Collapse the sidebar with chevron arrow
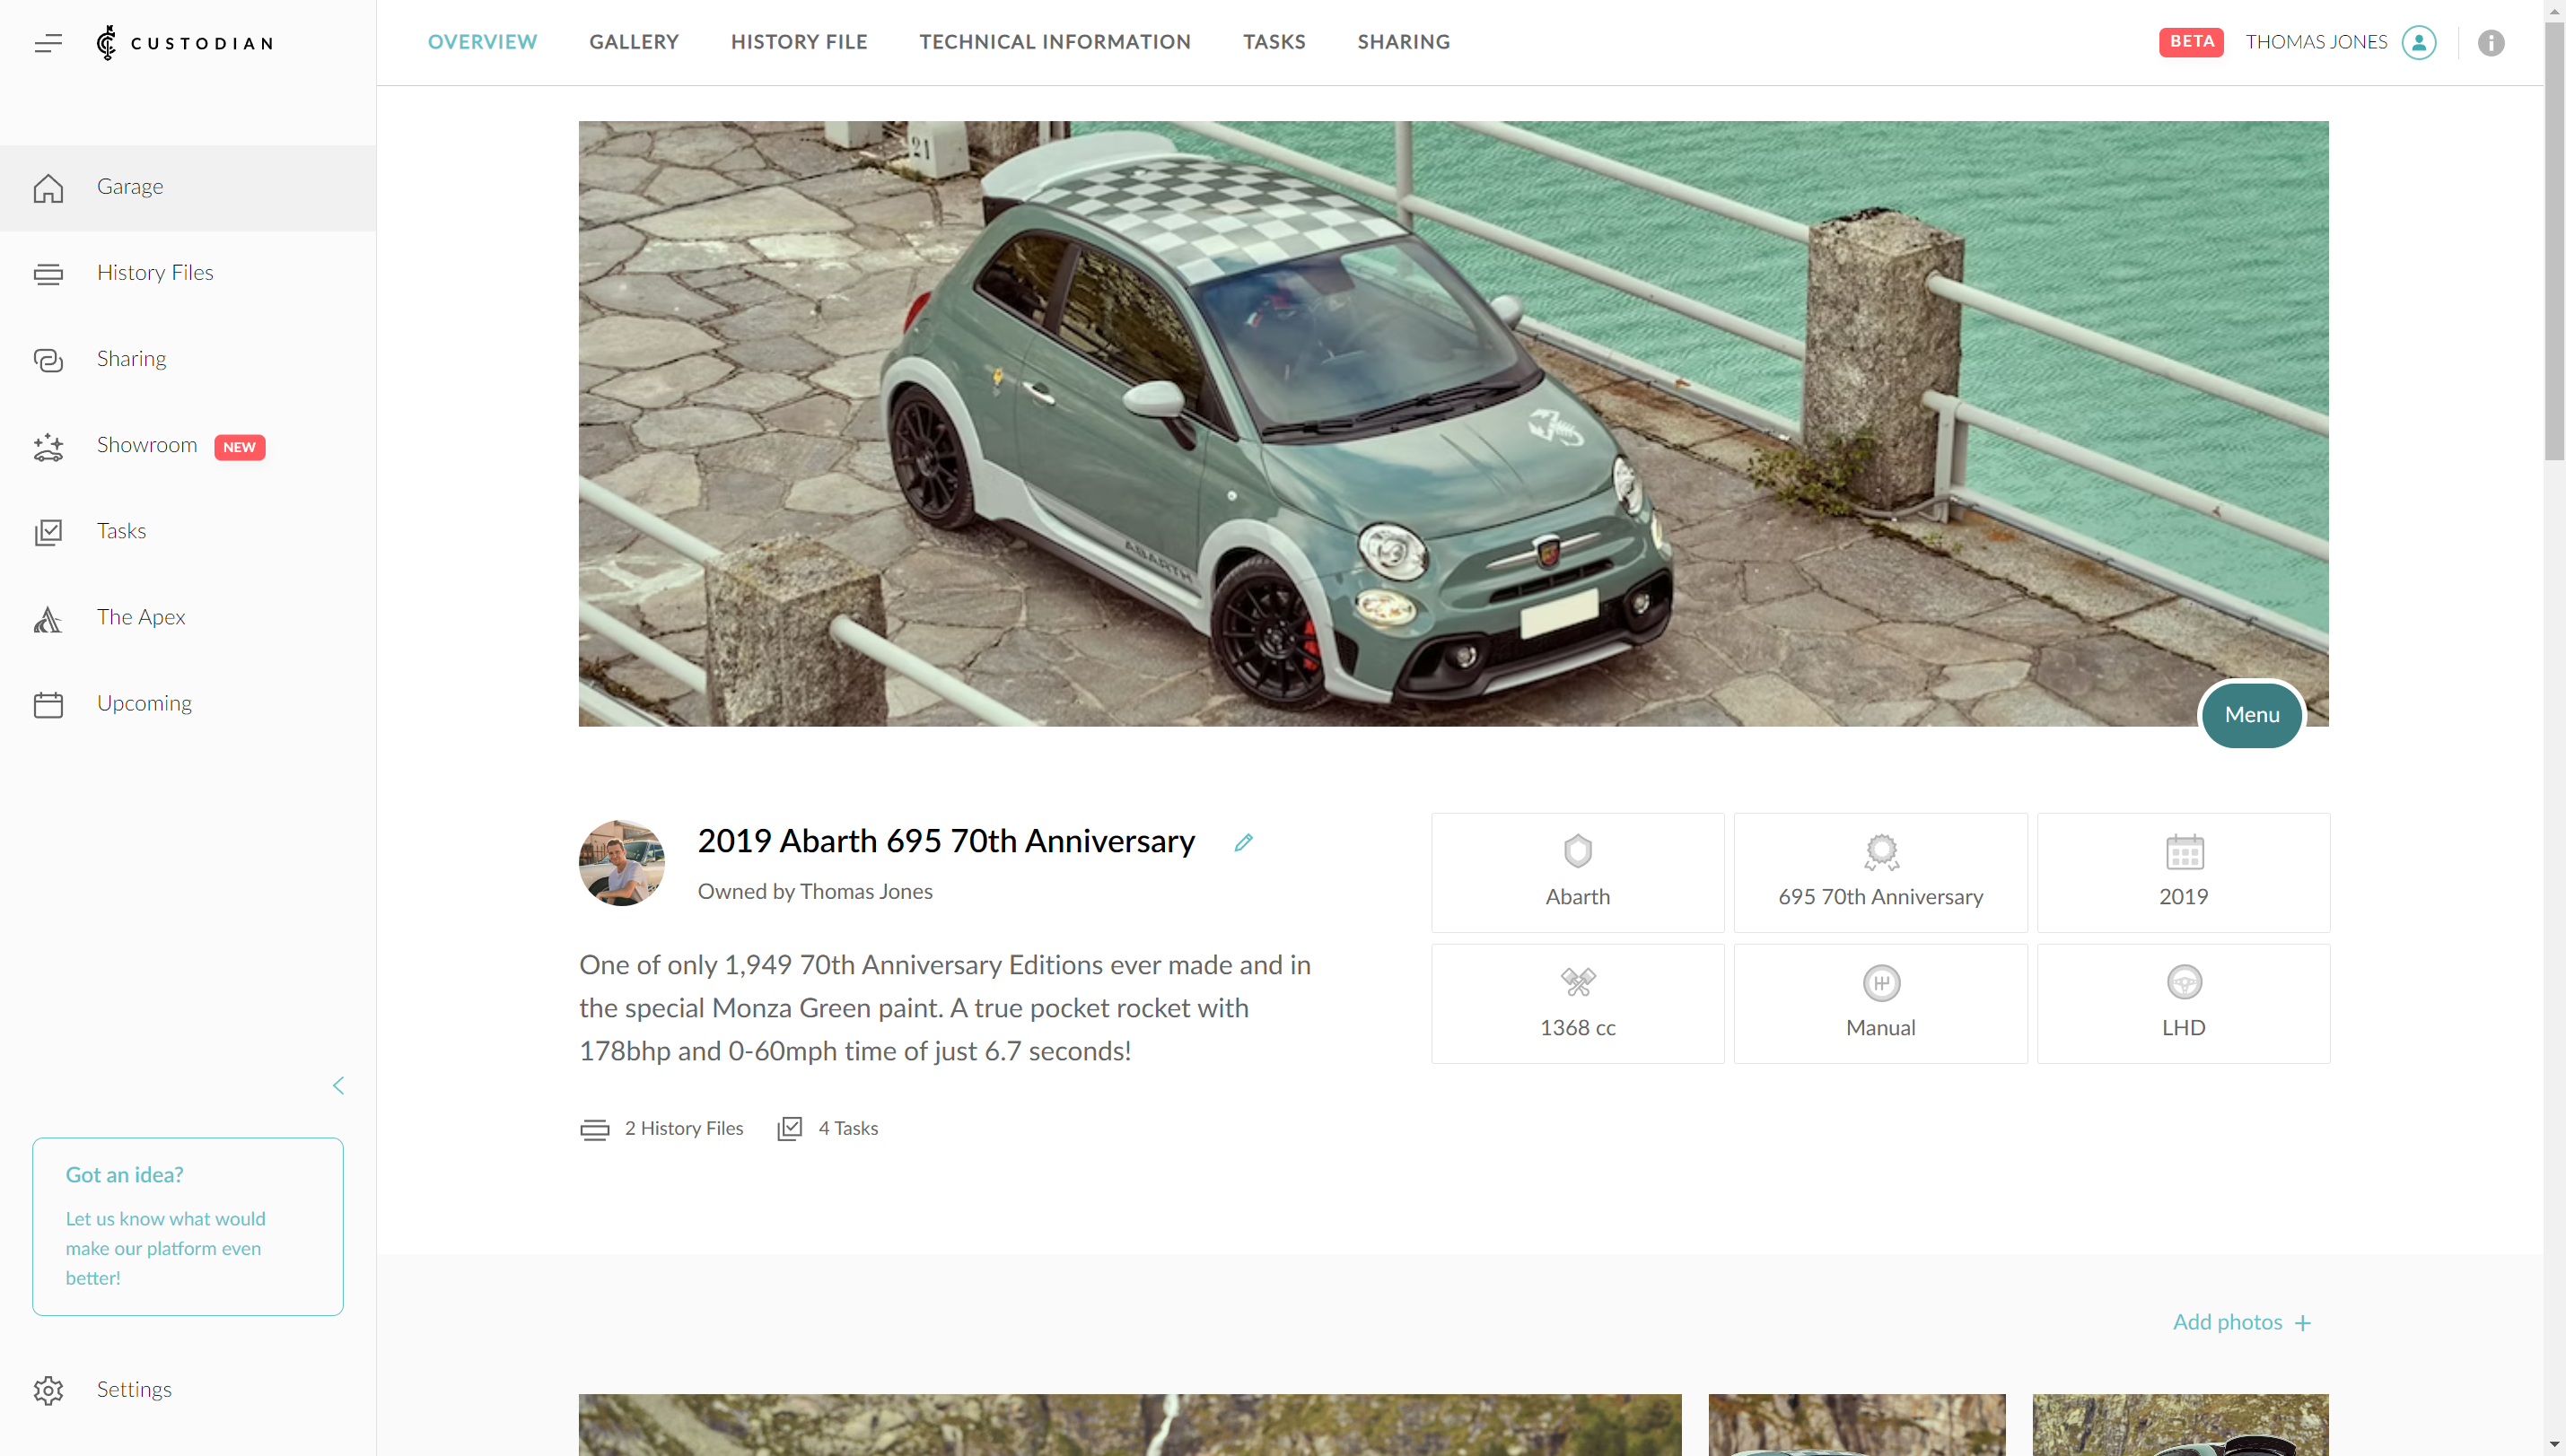Screen dimensions: 2566x1456 click(x=338, y=1085)
